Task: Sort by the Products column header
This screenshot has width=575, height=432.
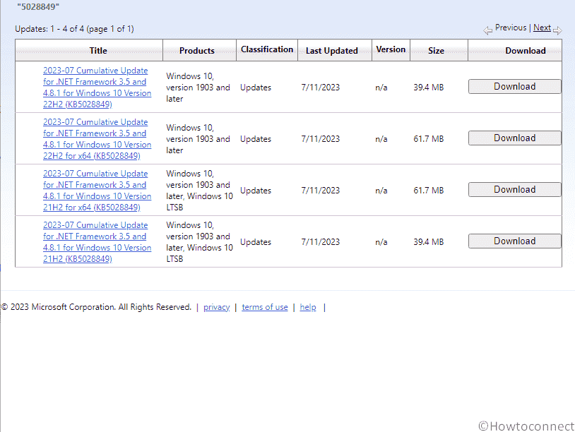Action: pos(197,51)
